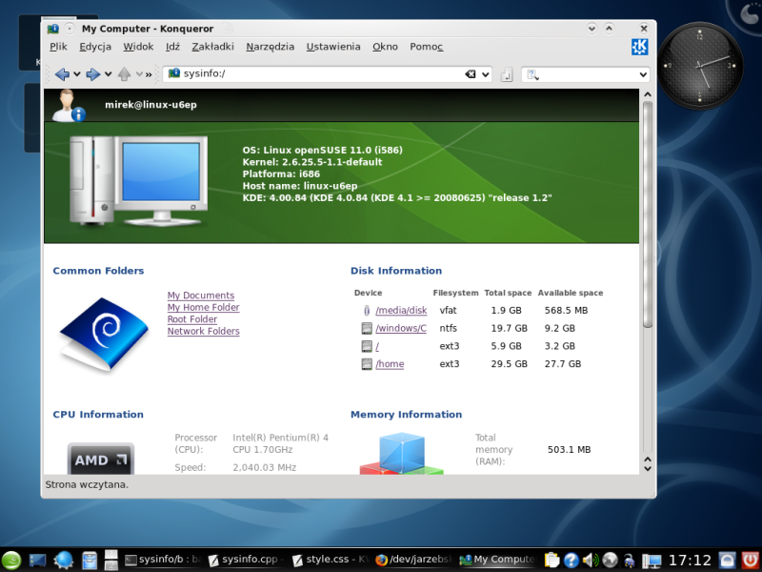
Task: Switch to the style.css taskbar window
Action: coord(331,560)
